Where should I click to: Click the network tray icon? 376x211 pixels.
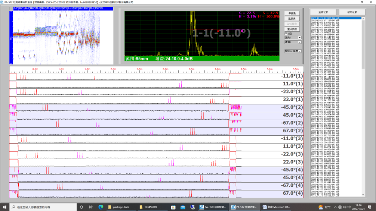(340, 207)
